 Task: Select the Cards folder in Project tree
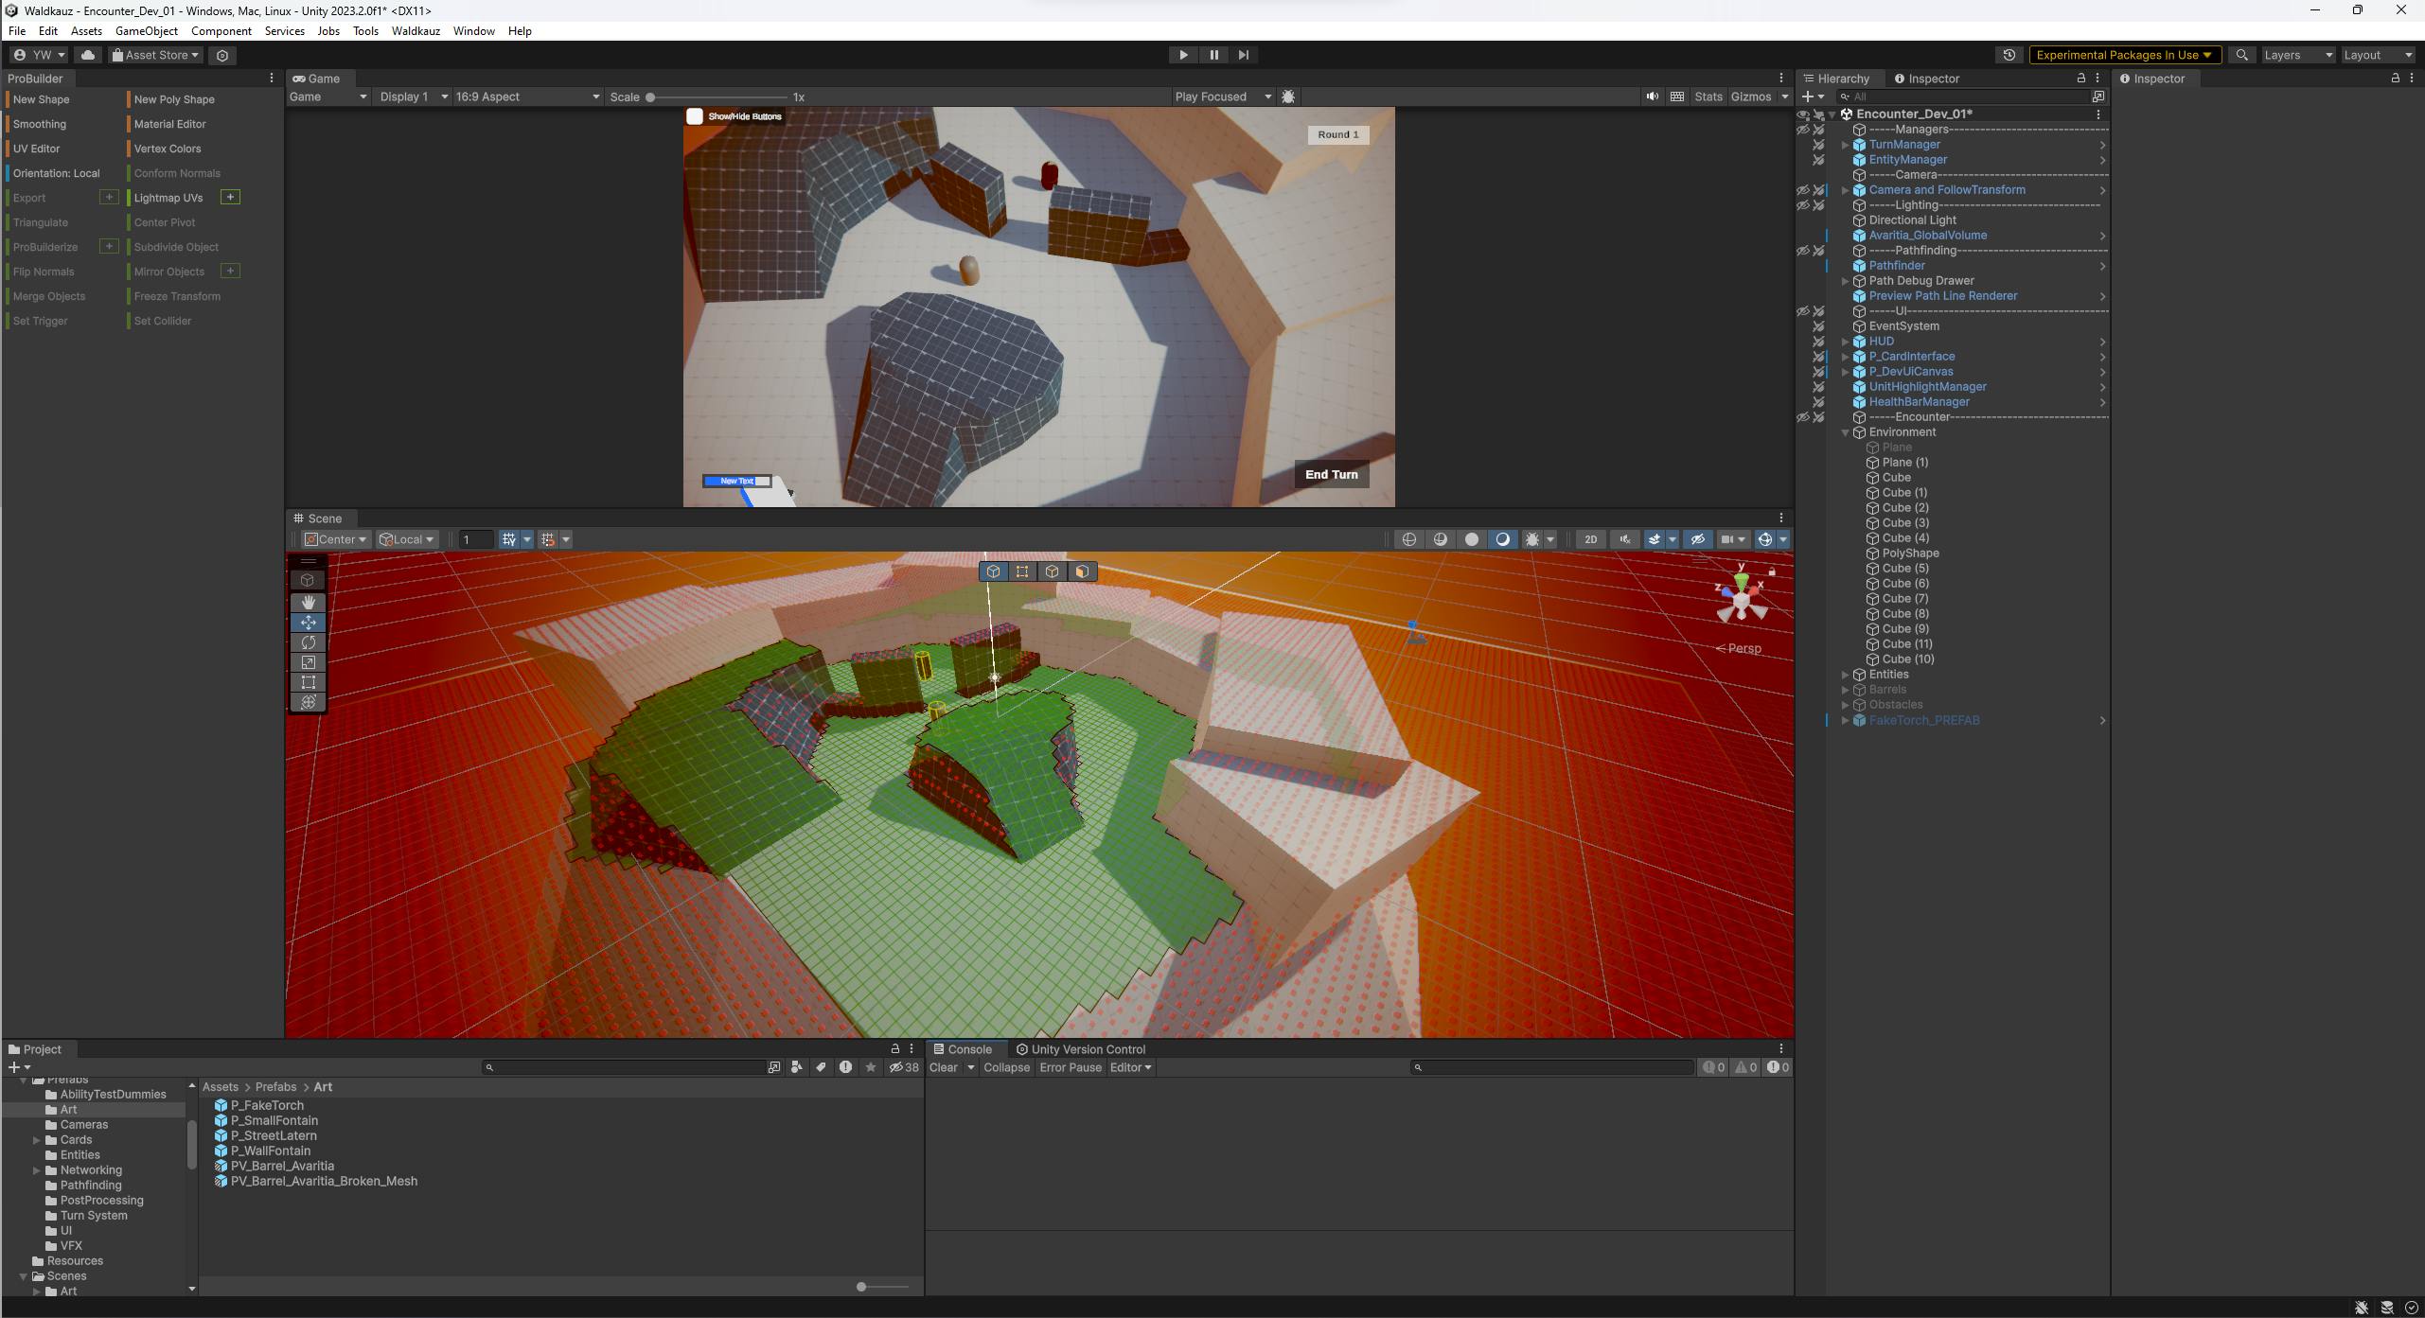coord(76,1140)
